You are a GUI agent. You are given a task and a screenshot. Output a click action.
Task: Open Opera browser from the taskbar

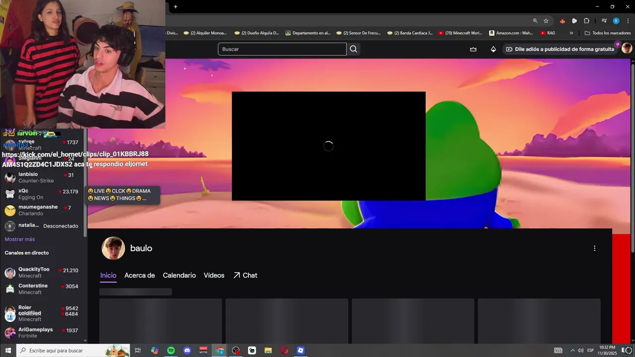tap(284, 351)
